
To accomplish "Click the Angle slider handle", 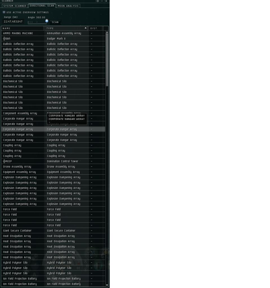I will pos(47,21).
